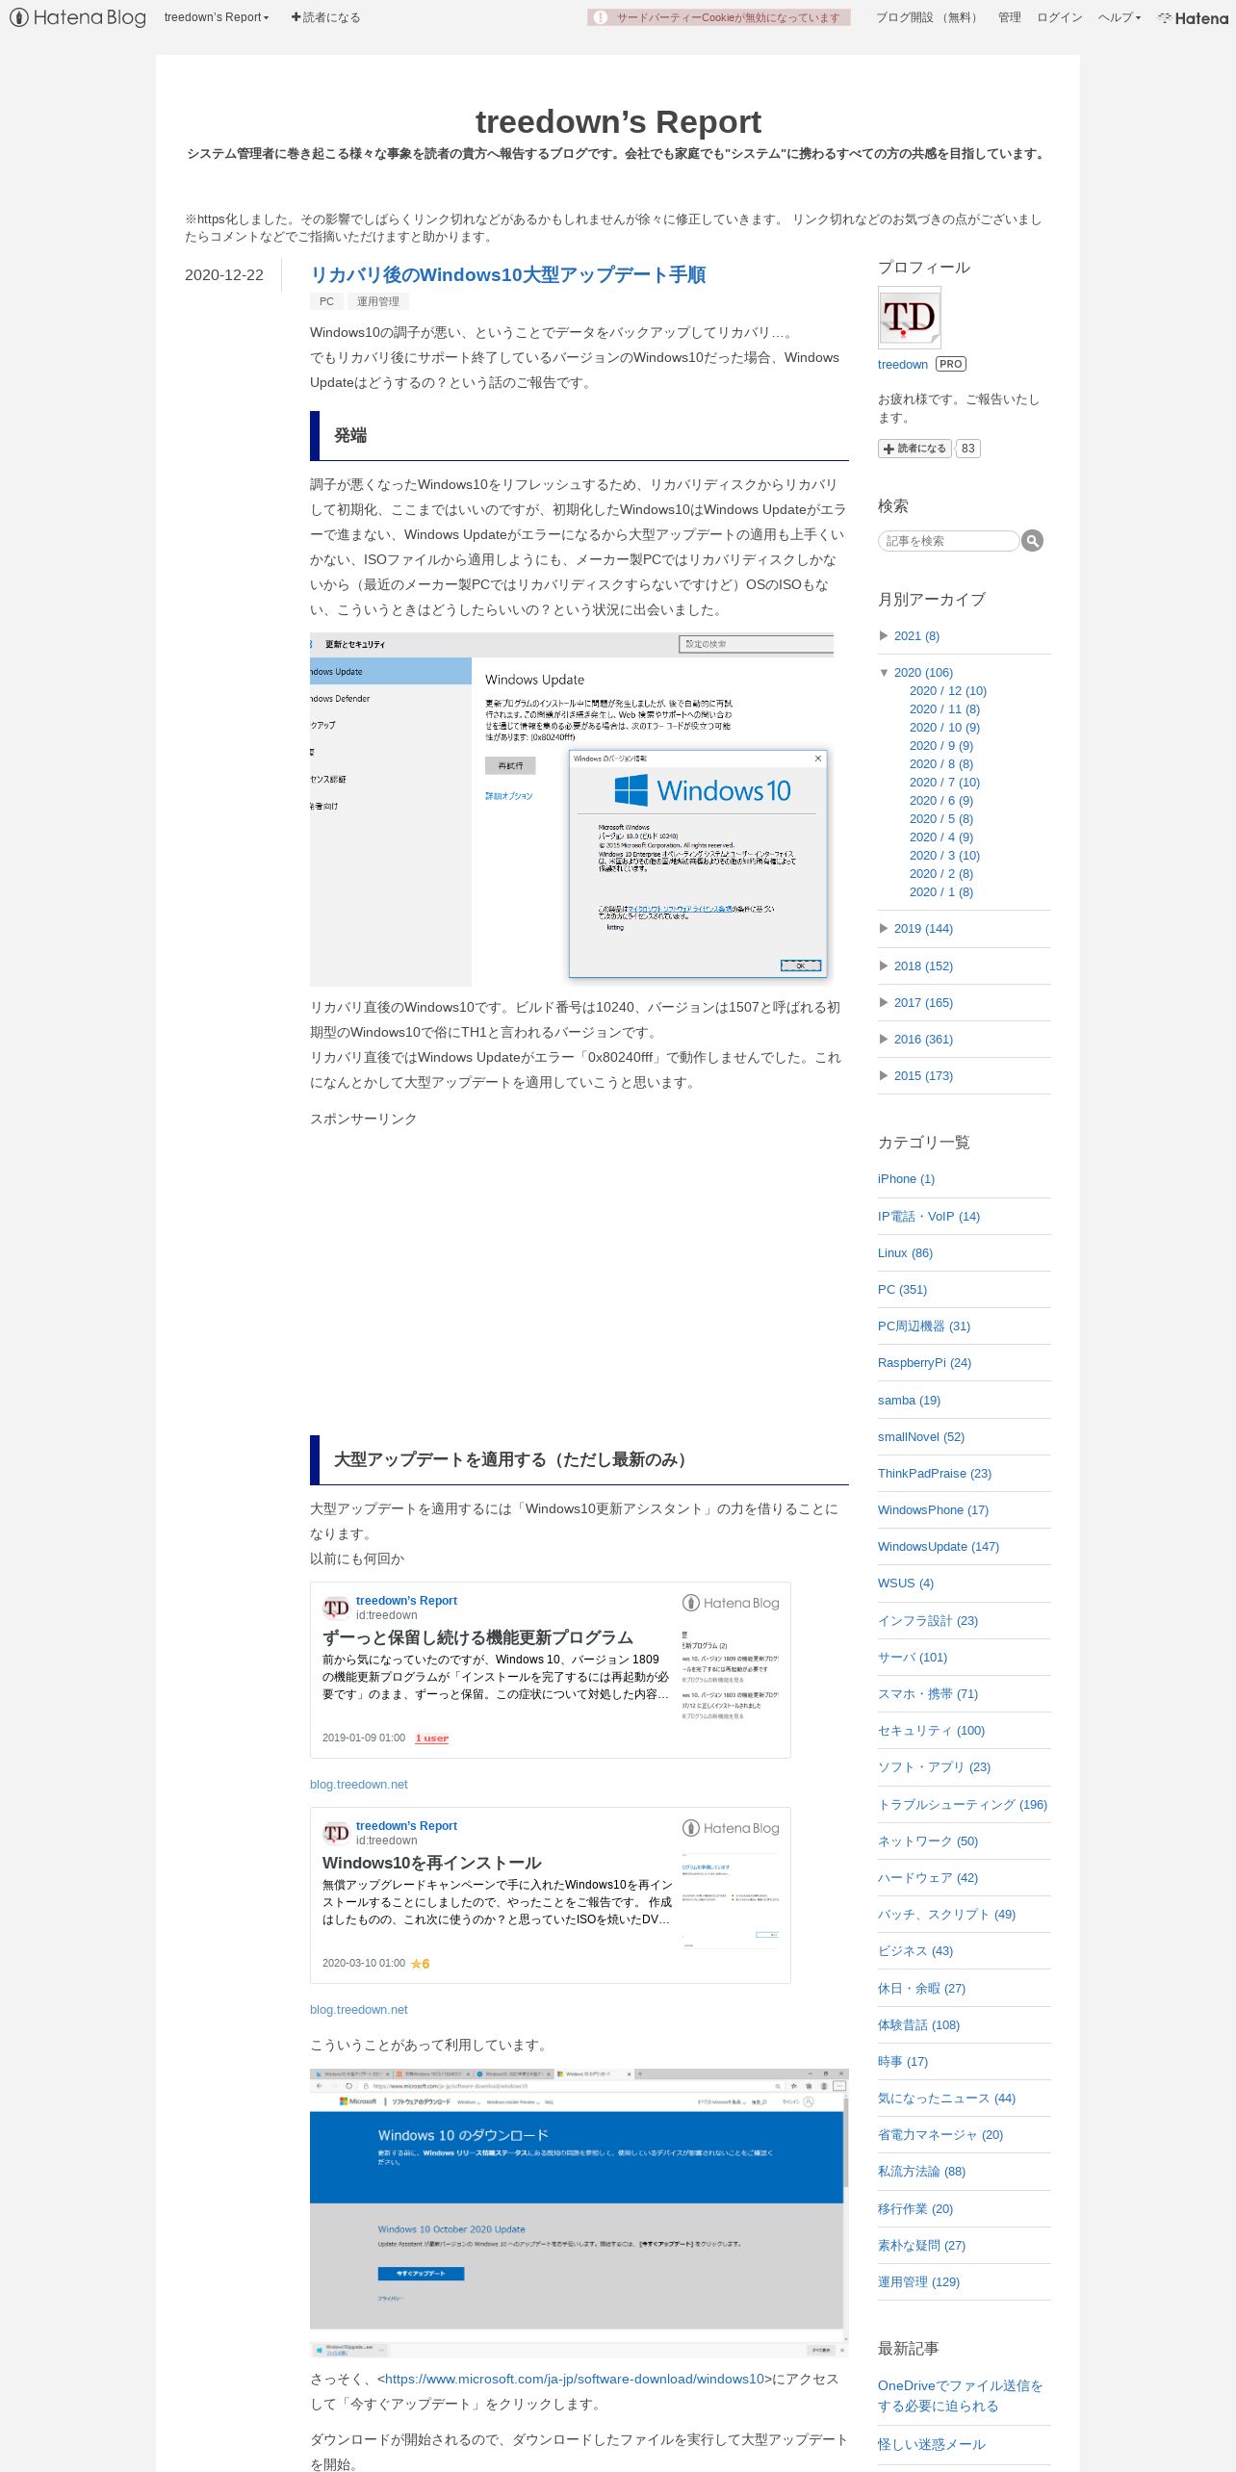Screen dimensions: 1236x2472
Task: Click the star 6 count in second card
Action: (x=421, y=1963)
